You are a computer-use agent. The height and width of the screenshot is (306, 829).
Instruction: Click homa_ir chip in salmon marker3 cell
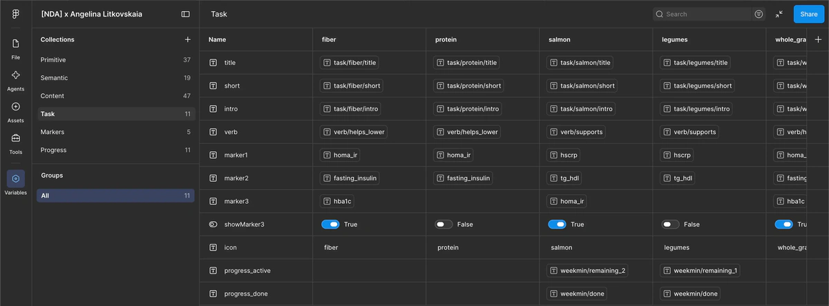point(566,201)
